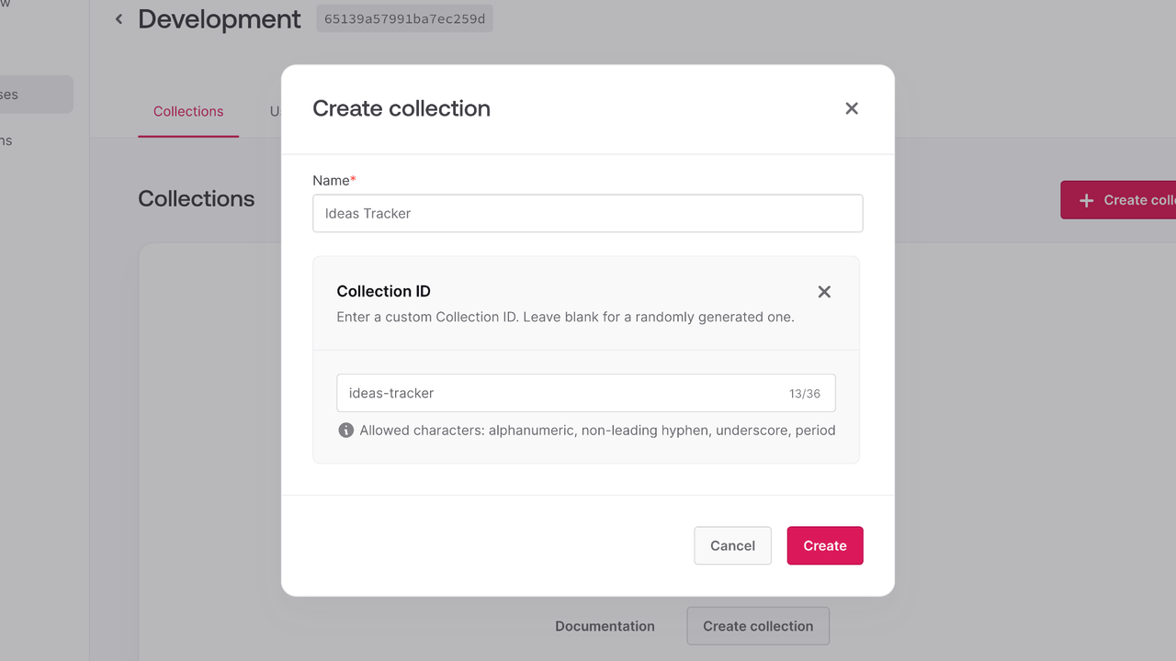Click the info icon beside Allowed characters
1176x661 pixels.
(346, 430)
